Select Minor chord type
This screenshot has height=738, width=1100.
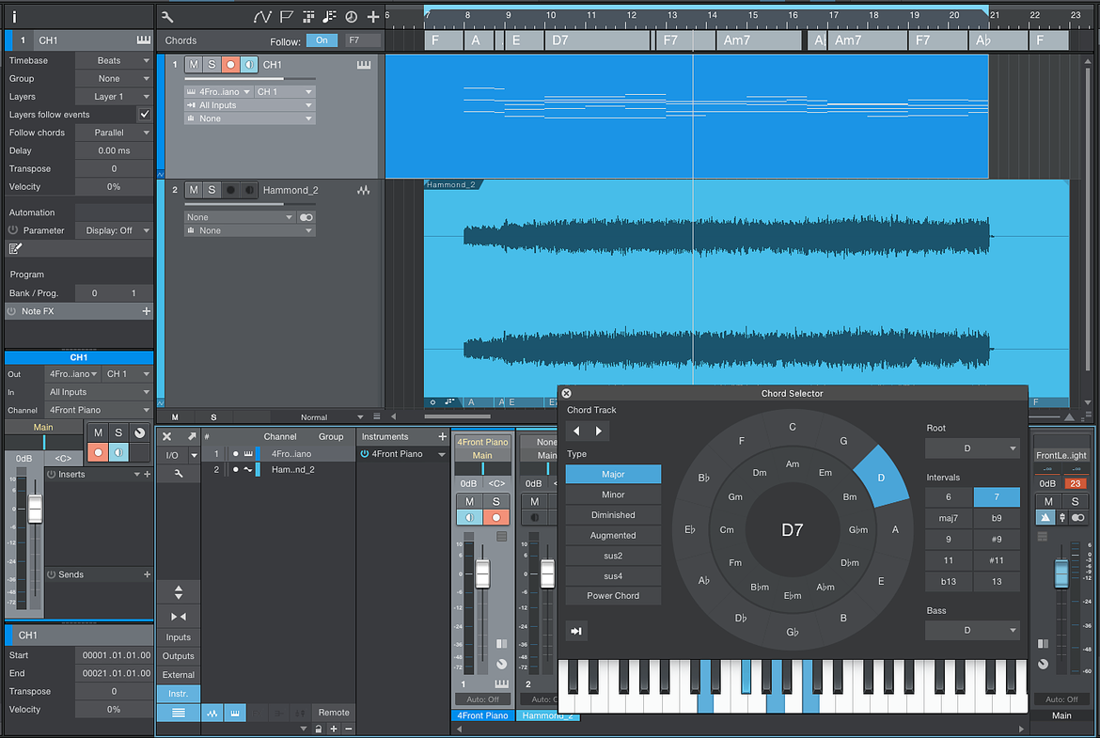[x=613, y=495]
